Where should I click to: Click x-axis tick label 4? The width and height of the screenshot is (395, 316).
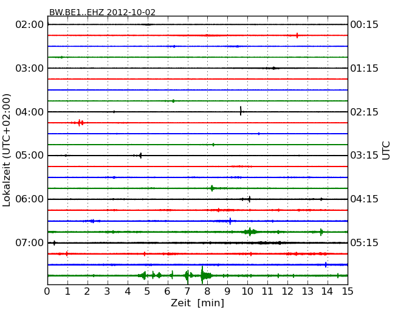(128, 292)
